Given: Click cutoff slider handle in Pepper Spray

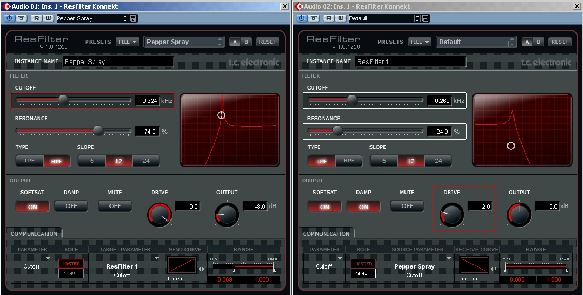Looking at the screenshot, I should (x=63, y=100).
